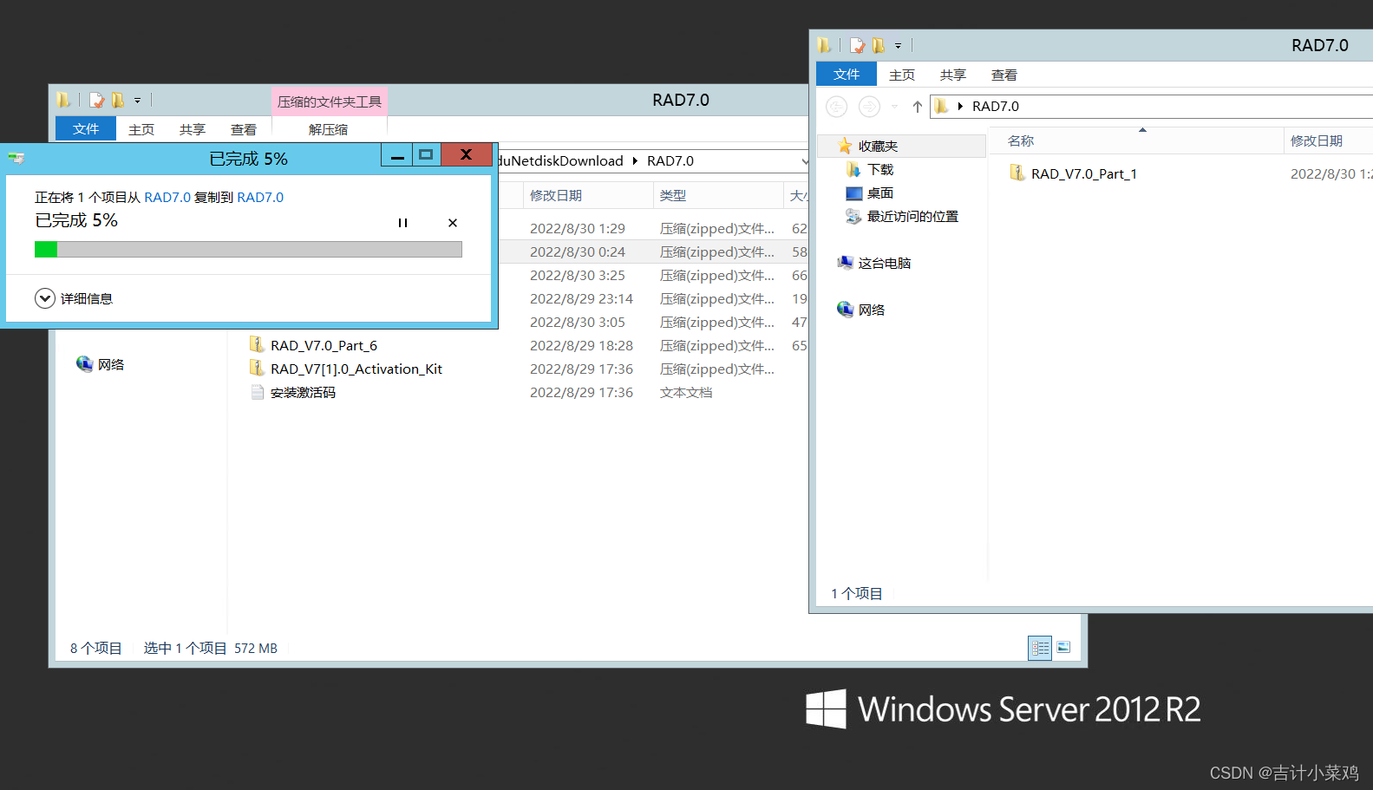Click row dated 2022/8/29 23:14
The width and height of the screenshot is (1373, 790).
pos(655,299)
